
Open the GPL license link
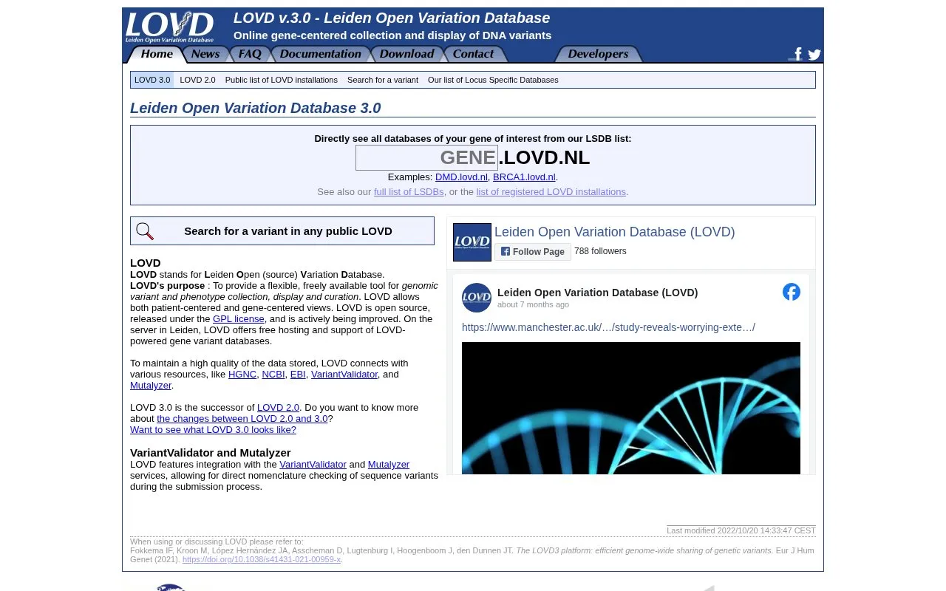239,319
